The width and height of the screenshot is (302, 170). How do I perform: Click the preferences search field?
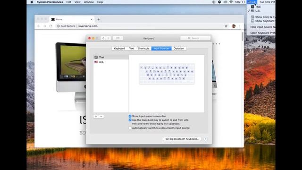point(195,38)
